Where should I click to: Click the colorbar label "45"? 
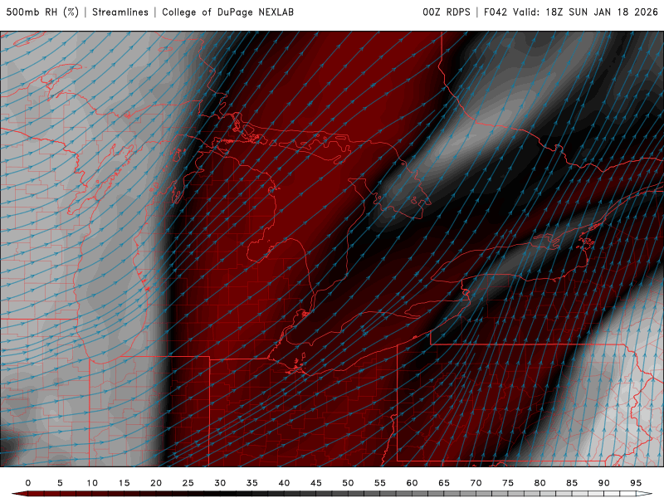pos(316,483)
